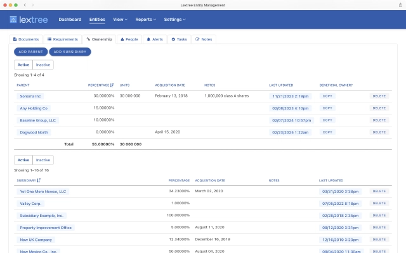Delete the Subsidiary Example, Inc. row
406x253 pixels.
379,215
